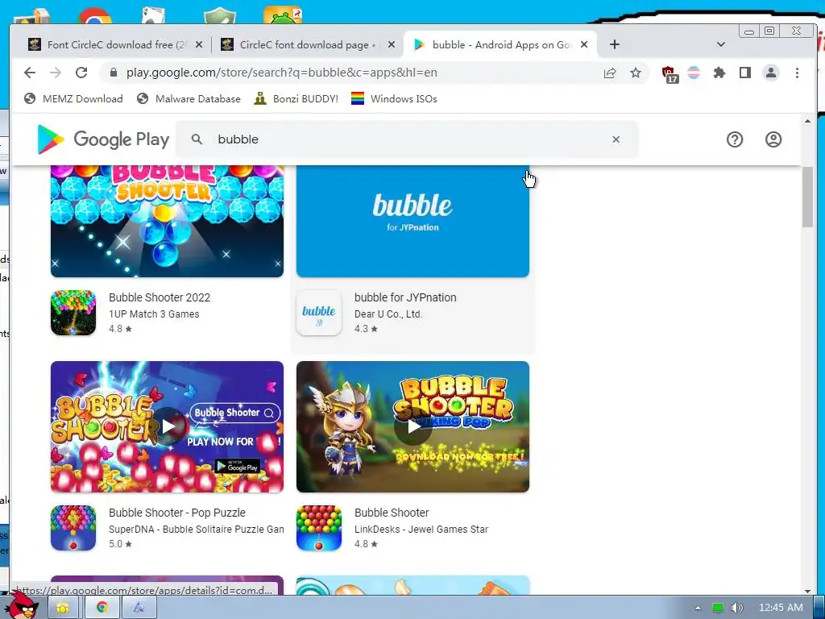Go back to previous page
The image size is (825, 619).
tap(30, 73)
